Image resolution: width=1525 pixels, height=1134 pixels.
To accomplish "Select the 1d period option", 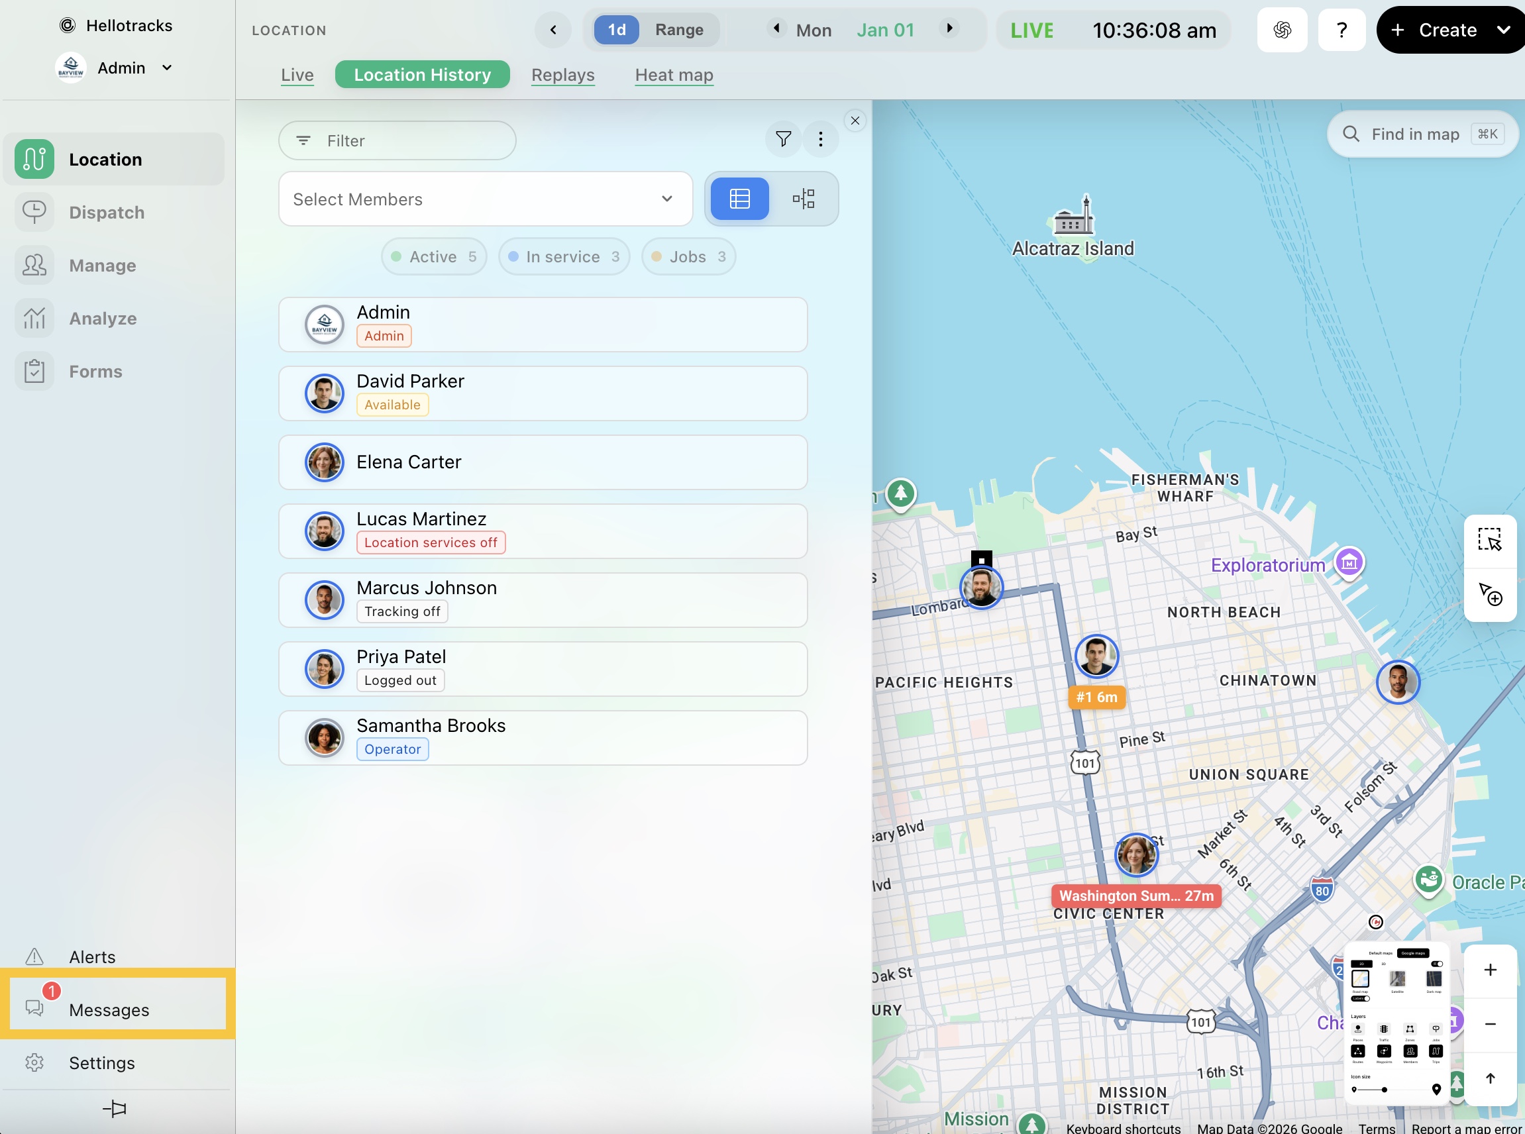I will 616,30.
